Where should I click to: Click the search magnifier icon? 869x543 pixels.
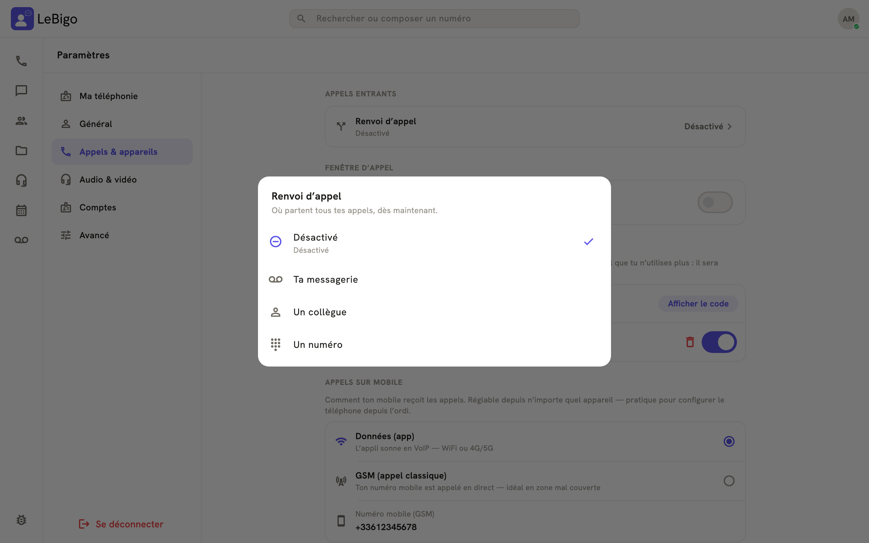[301, 18]
